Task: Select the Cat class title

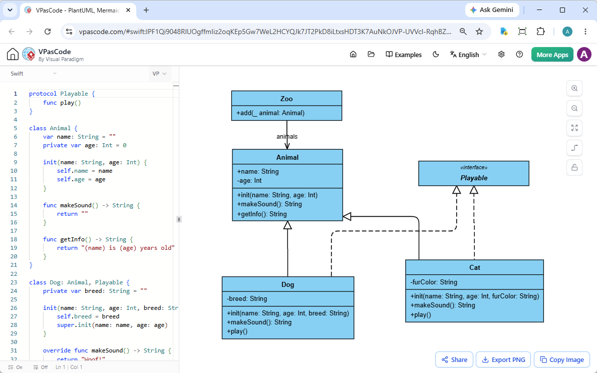Action: tap(475, 267)
